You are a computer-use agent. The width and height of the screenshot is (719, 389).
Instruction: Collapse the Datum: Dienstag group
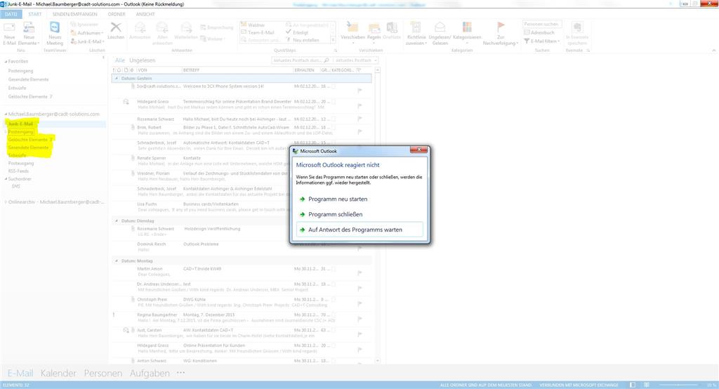click(x=116, y=221)
